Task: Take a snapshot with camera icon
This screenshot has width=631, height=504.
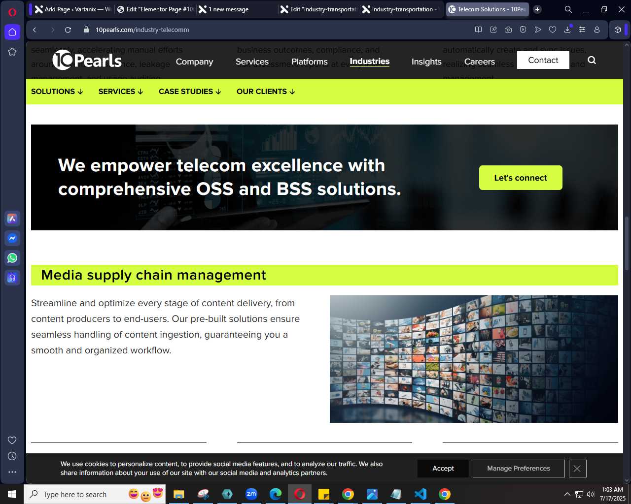Action: pos(508,30)
